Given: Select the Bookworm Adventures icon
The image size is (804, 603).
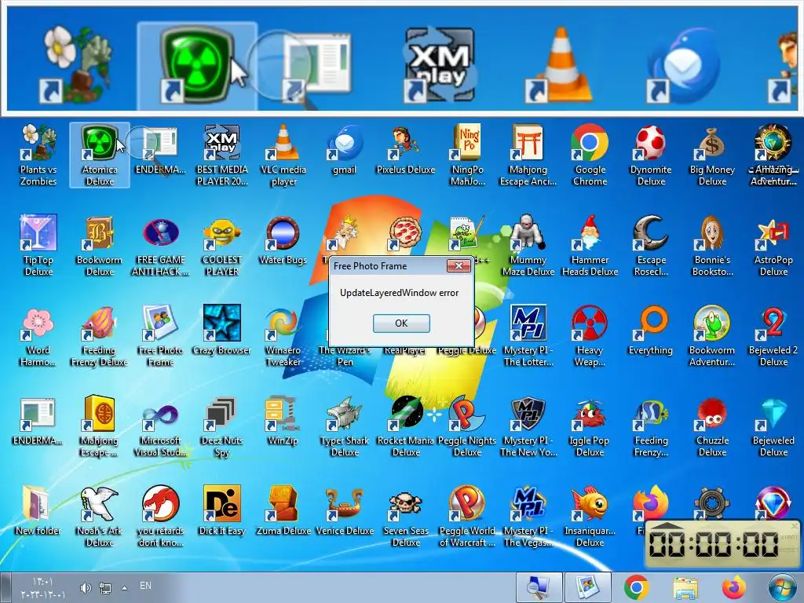Looking at the screenshot, I should click(x=712, y=335).
